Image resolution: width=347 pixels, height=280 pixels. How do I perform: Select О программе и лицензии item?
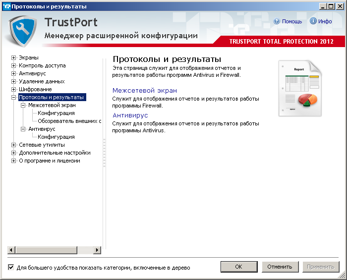(x=50, y=161)
